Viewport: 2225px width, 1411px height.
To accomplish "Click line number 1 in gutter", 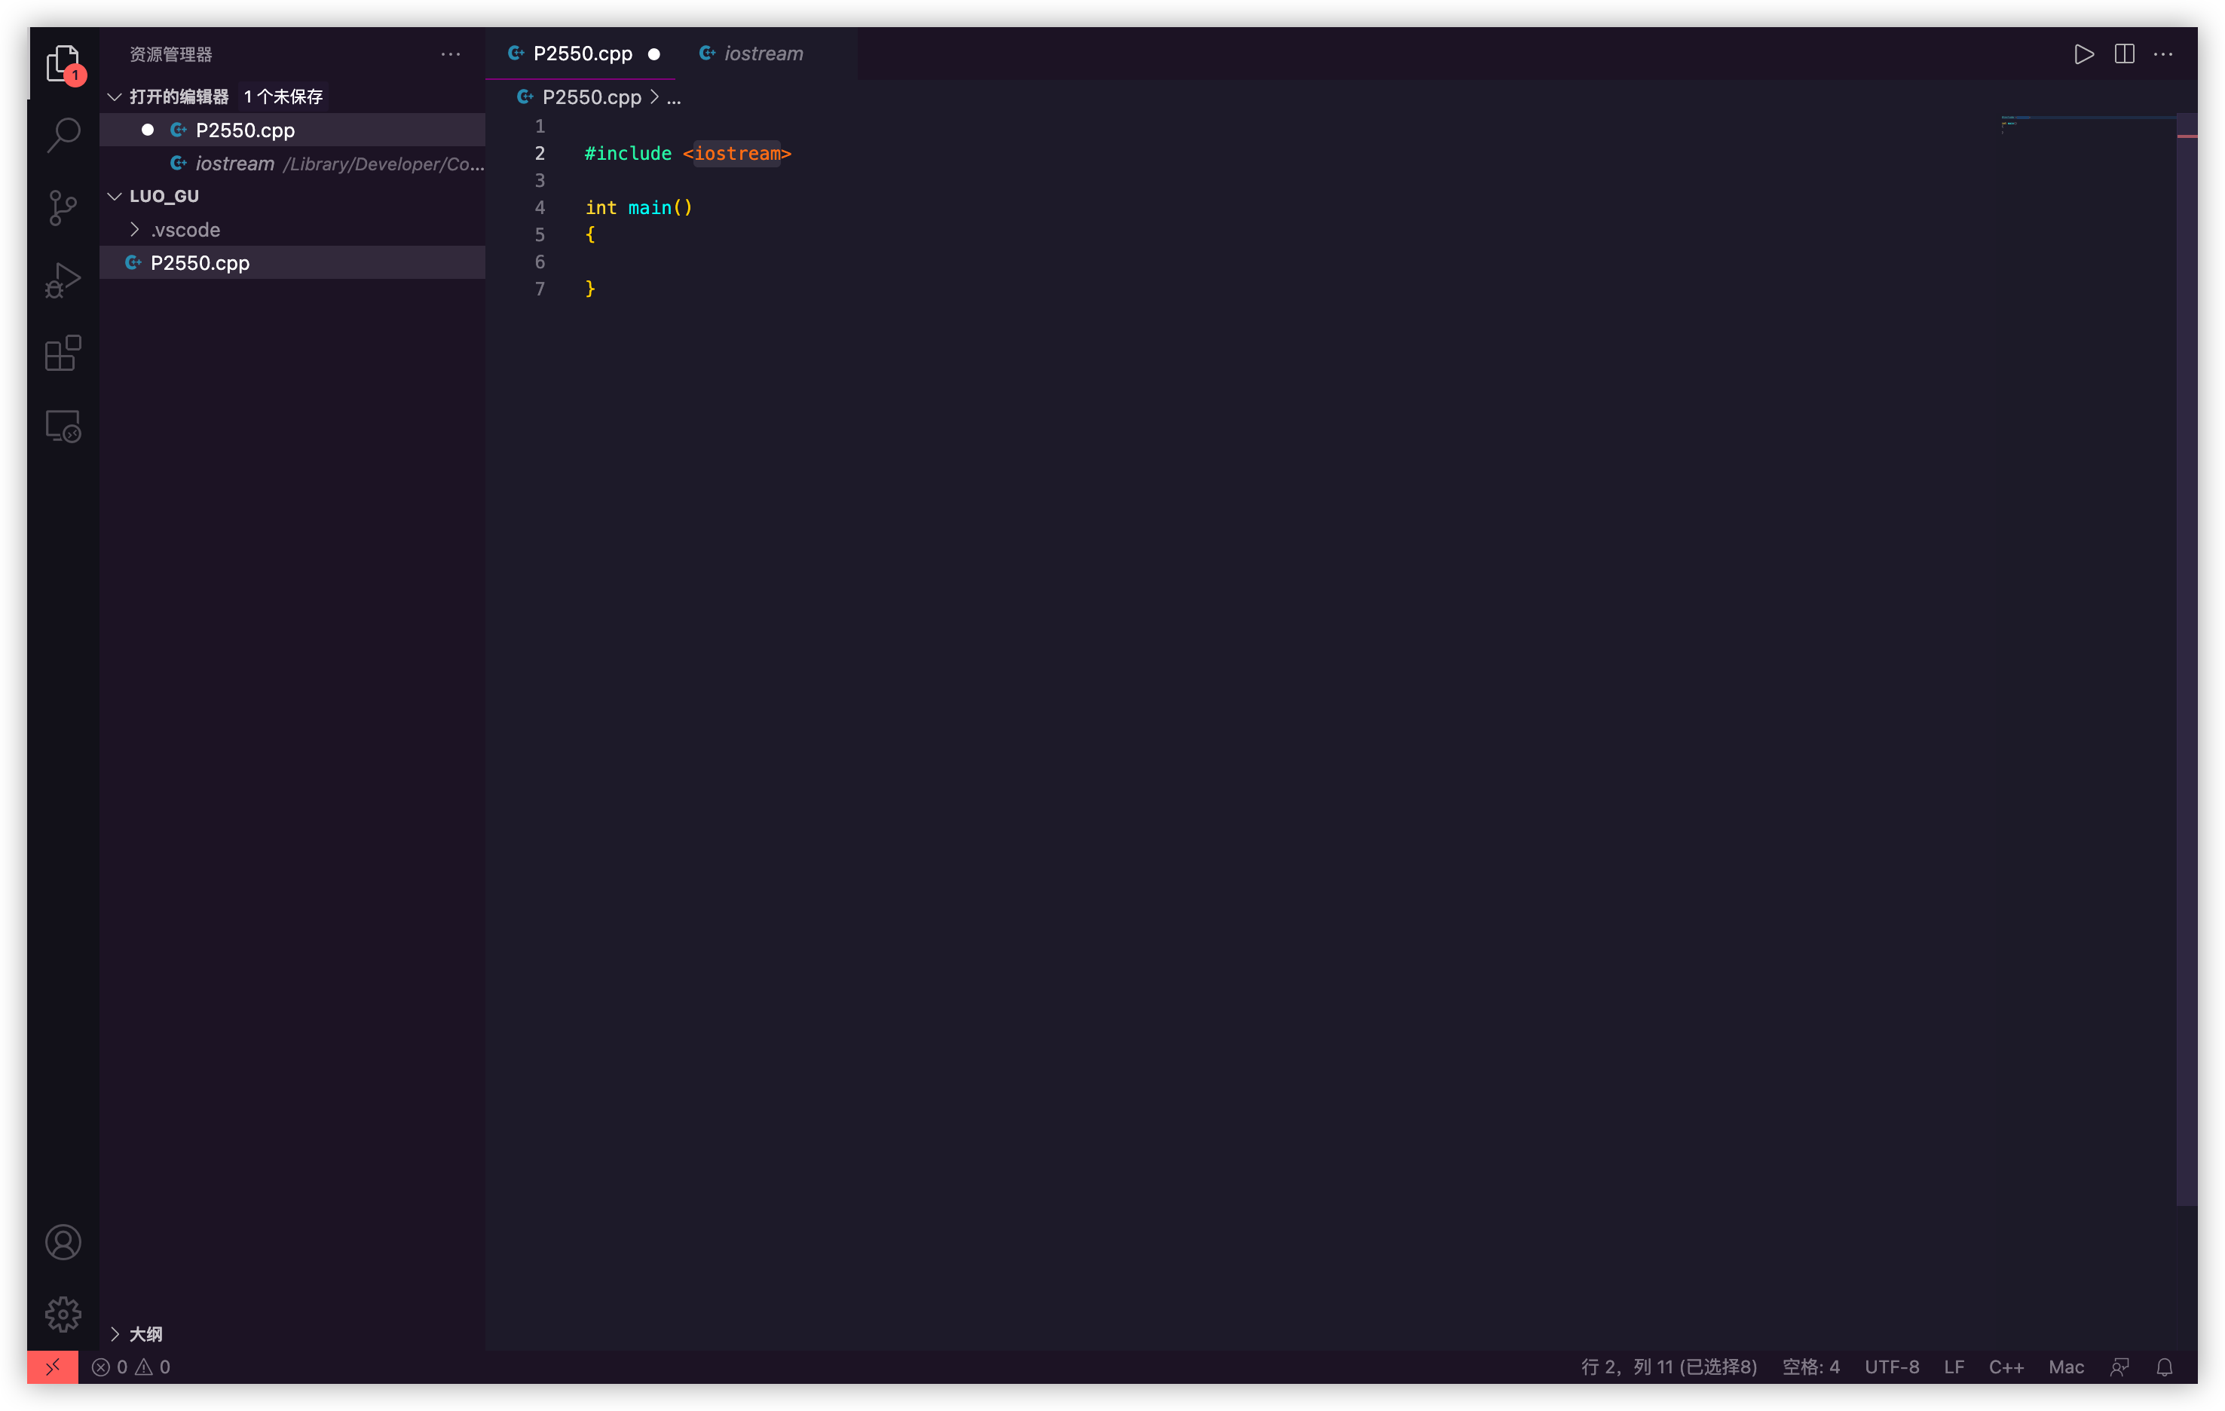I will (540, 127).
